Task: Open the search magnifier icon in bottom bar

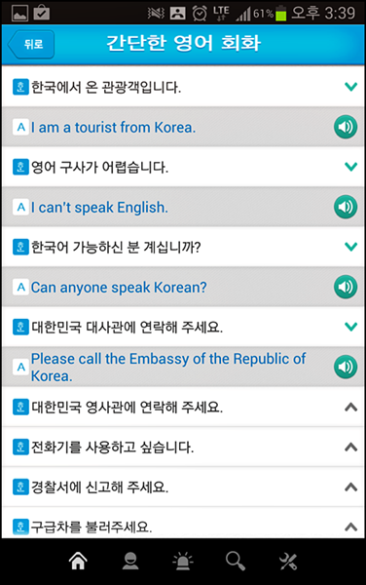Action: 236,561
